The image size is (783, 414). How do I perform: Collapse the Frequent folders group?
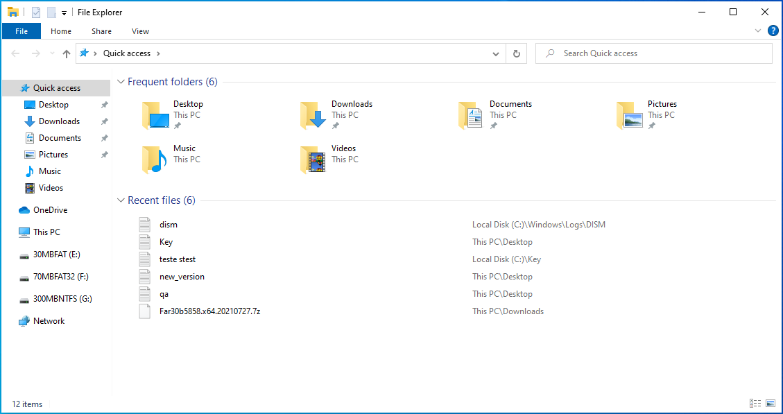tap(121, 82)
